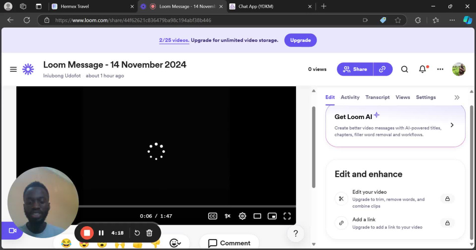Open the Loom hamburger menu
This screenshot has height=250, width=476.
tap(13, 69)
